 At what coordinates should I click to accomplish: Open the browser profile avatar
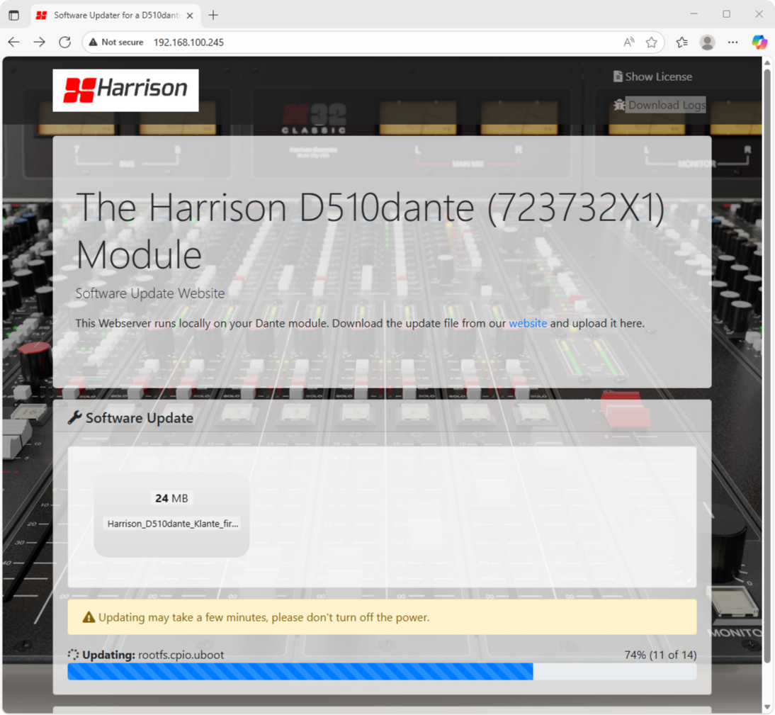[x=707, y=42]
